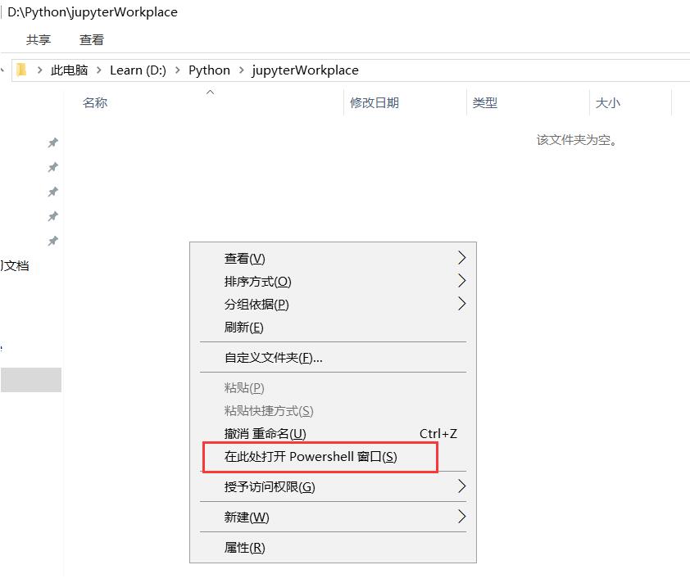Switch to the 查看 ribbon tab
This screenshot has width=690, height=583.
click(91, 39)
